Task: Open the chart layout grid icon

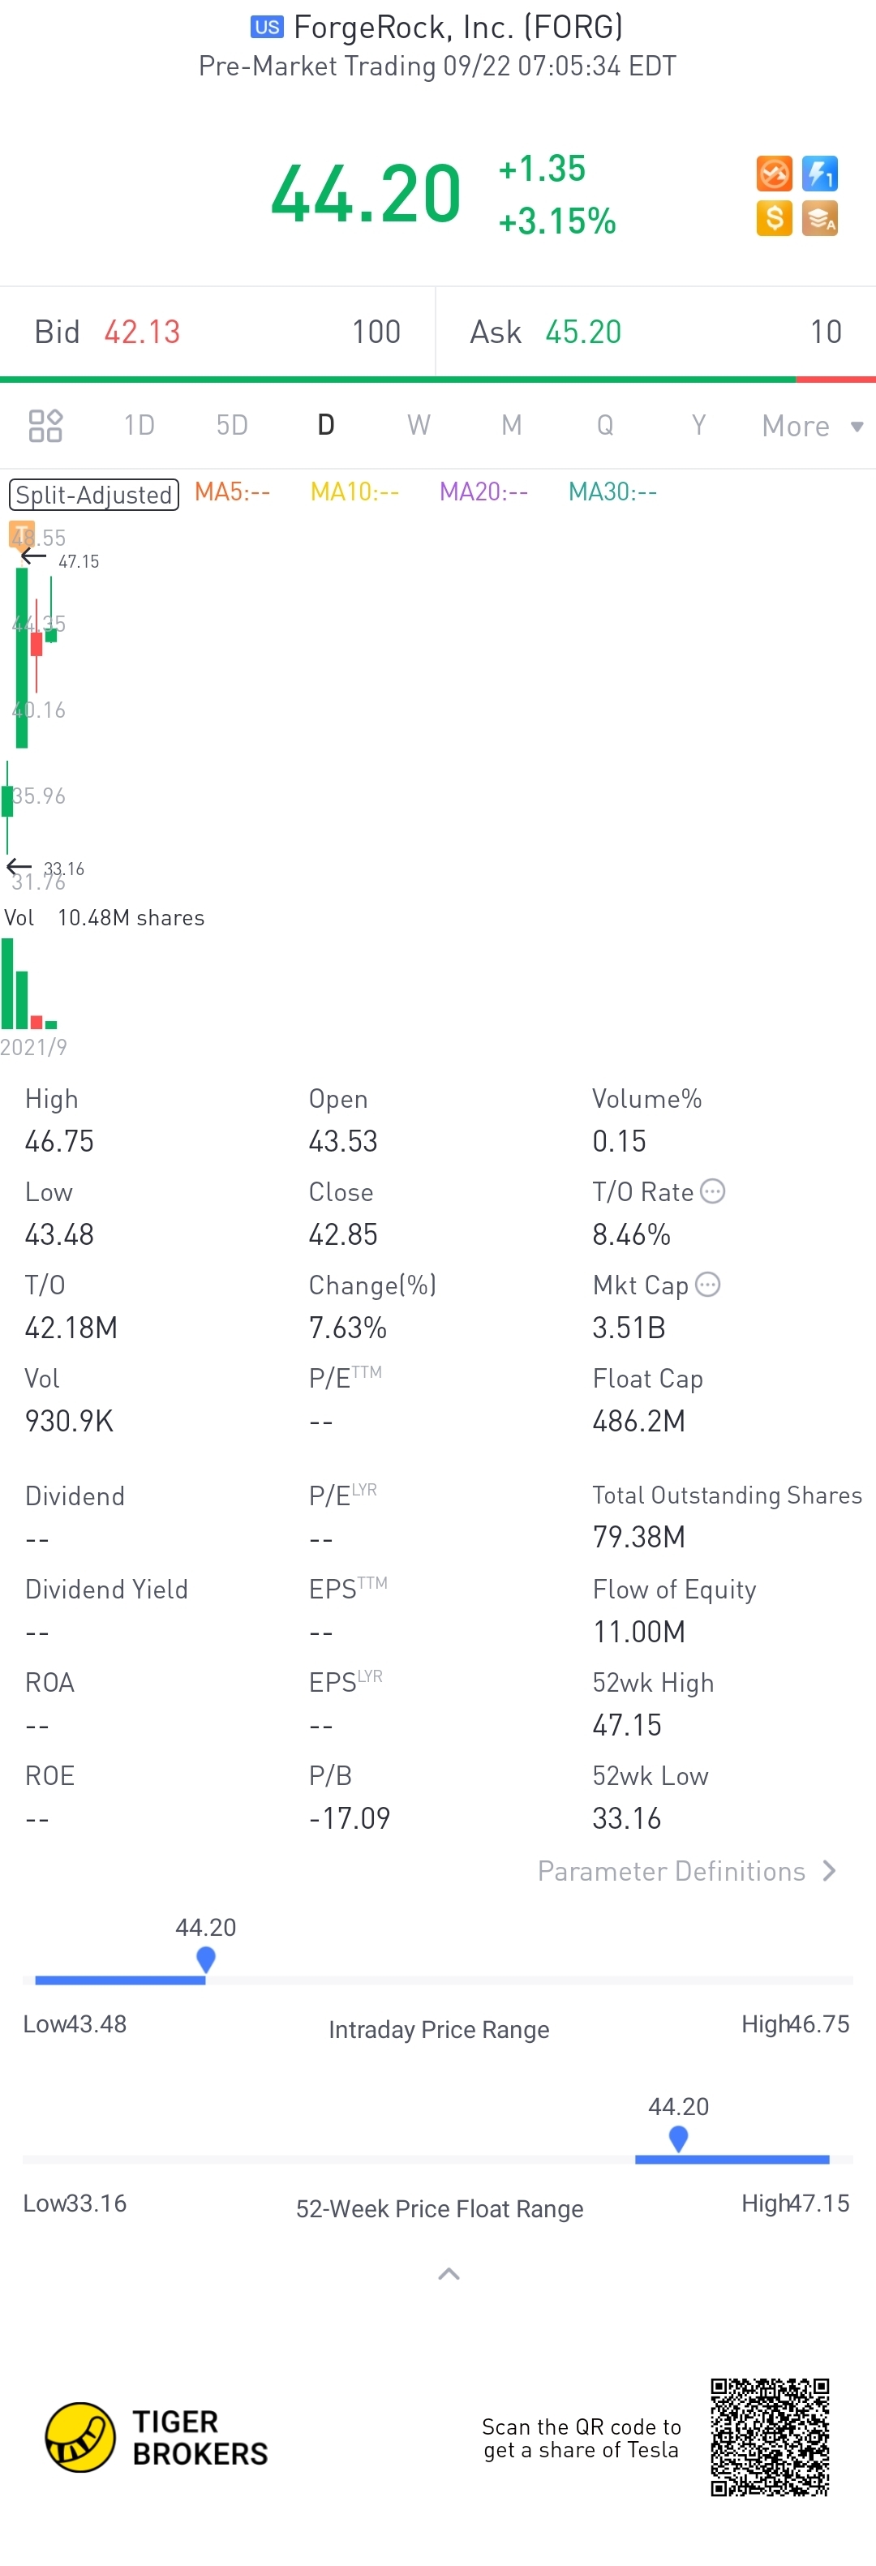Action: (x=45, y=425)
